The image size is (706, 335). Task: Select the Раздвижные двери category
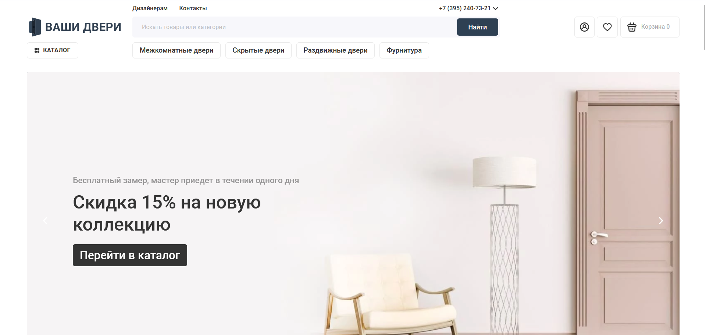click(x=335, y=50)
